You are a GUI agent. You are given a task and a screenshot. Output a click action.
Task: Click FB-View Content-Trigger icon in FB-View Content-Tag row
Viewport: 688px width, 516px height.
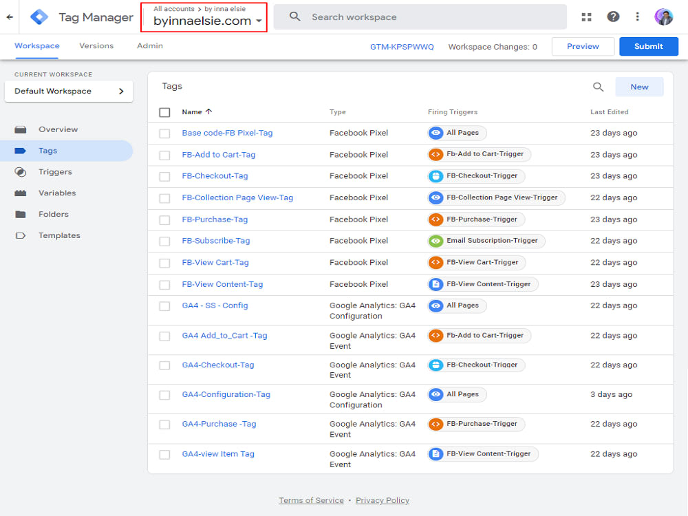(436, 284)
